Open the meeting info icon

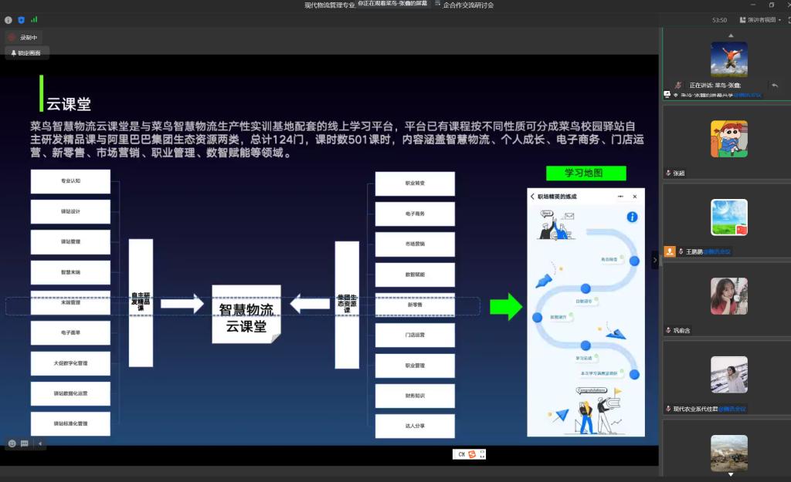[8, 20]
